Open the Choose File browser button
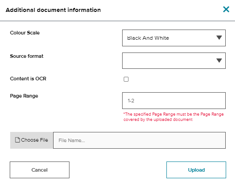 (31, 140)
